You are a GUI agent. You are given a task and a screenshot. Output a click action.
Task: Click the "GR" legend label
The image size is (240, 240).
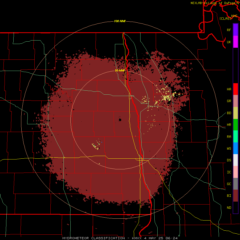click(229, 101)
